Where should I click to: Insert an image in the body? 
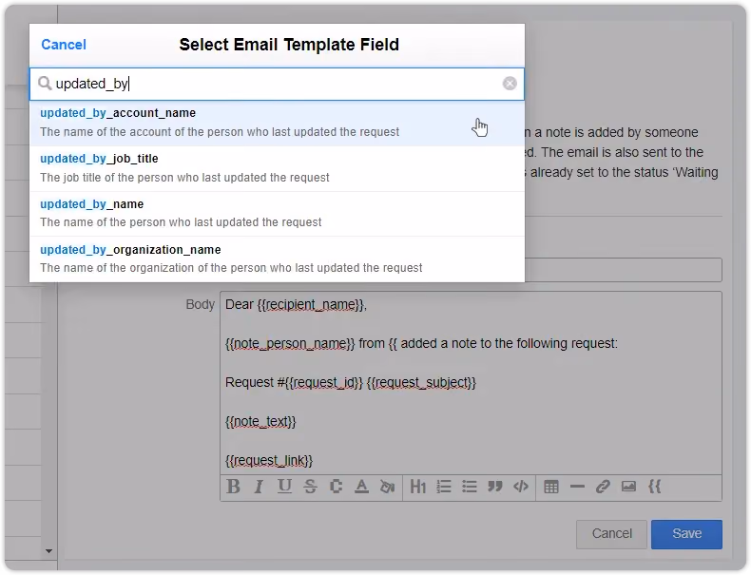pos(628,487)
